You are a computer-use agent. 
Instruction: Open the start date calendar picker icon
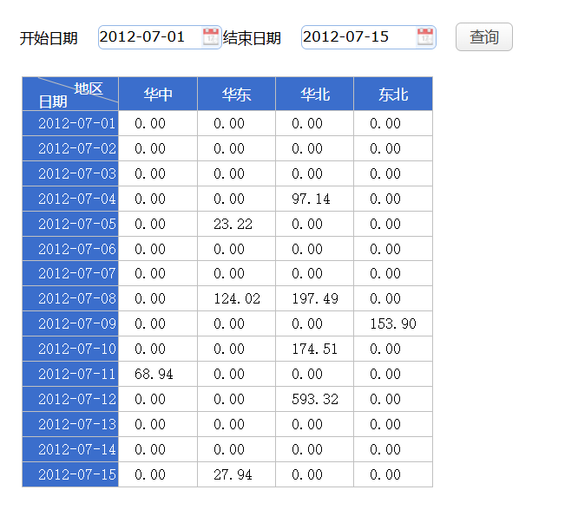pyautogui.click(x=210, y=37)
